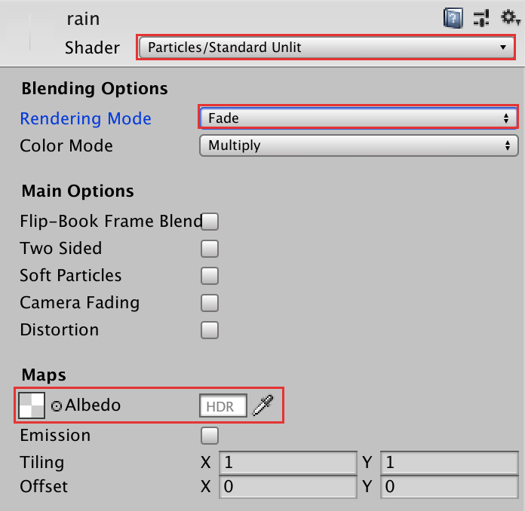Toggle the Emission checkbox
The image size is (525, 511).
(x=210, y=436)
